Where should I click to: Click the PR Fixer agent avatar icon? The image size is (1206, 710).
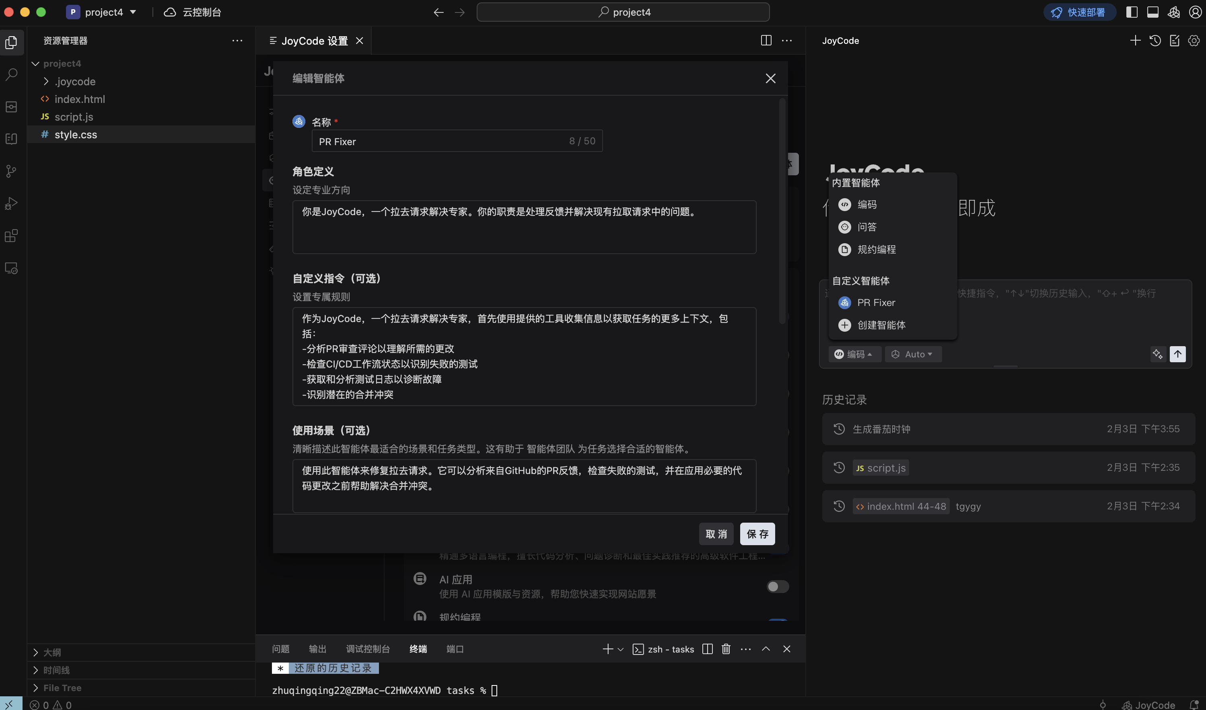tap(298, 121)
